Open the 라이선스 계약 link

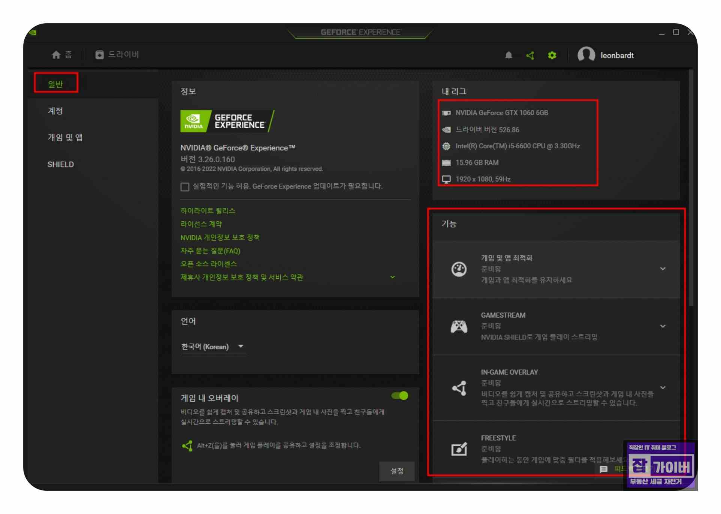click(201, 224)
